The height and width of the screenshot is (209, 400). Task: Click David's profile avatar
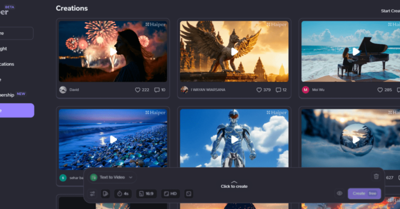[x=63, y=90]
